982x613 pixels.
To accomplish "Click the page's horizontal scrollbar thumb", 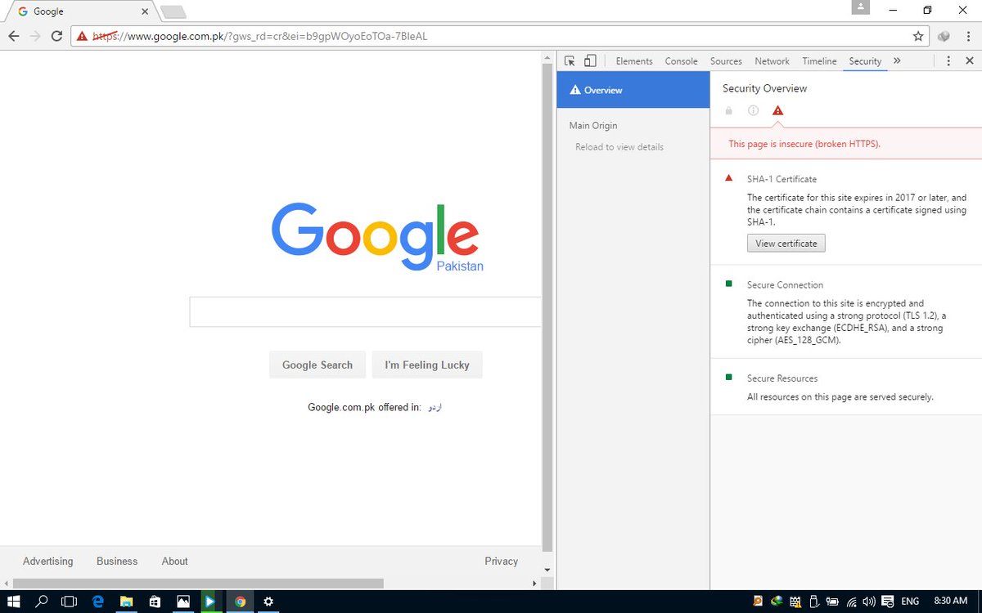I will 197,583.
